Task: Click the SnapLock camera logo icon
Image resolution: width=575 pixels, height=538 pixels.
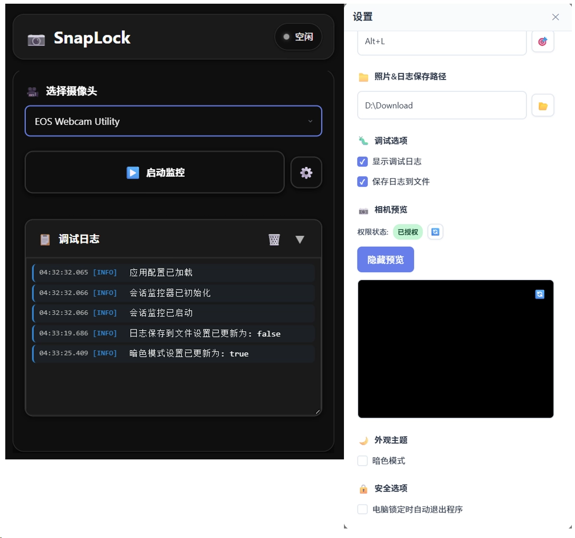Action: [x=36, y=40]
